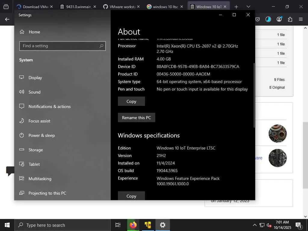
Task: Click the Device ID value text
Action: click(198, 66)
